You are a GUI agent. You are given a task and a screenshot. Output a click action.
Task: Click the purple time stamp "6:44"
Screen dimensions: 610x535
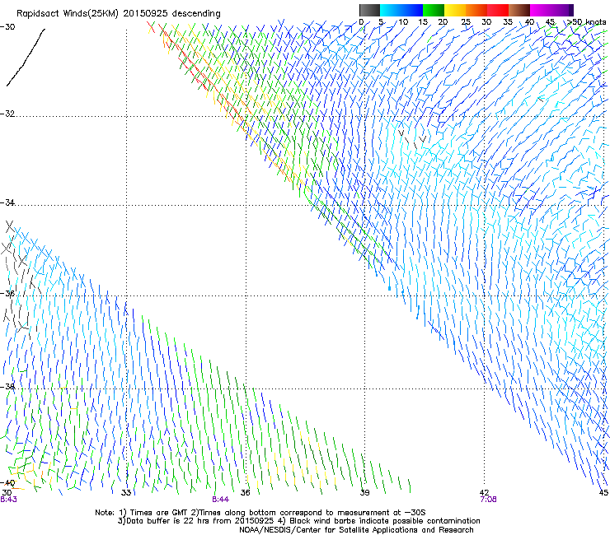pyautogui.click(x=221, y=500)
